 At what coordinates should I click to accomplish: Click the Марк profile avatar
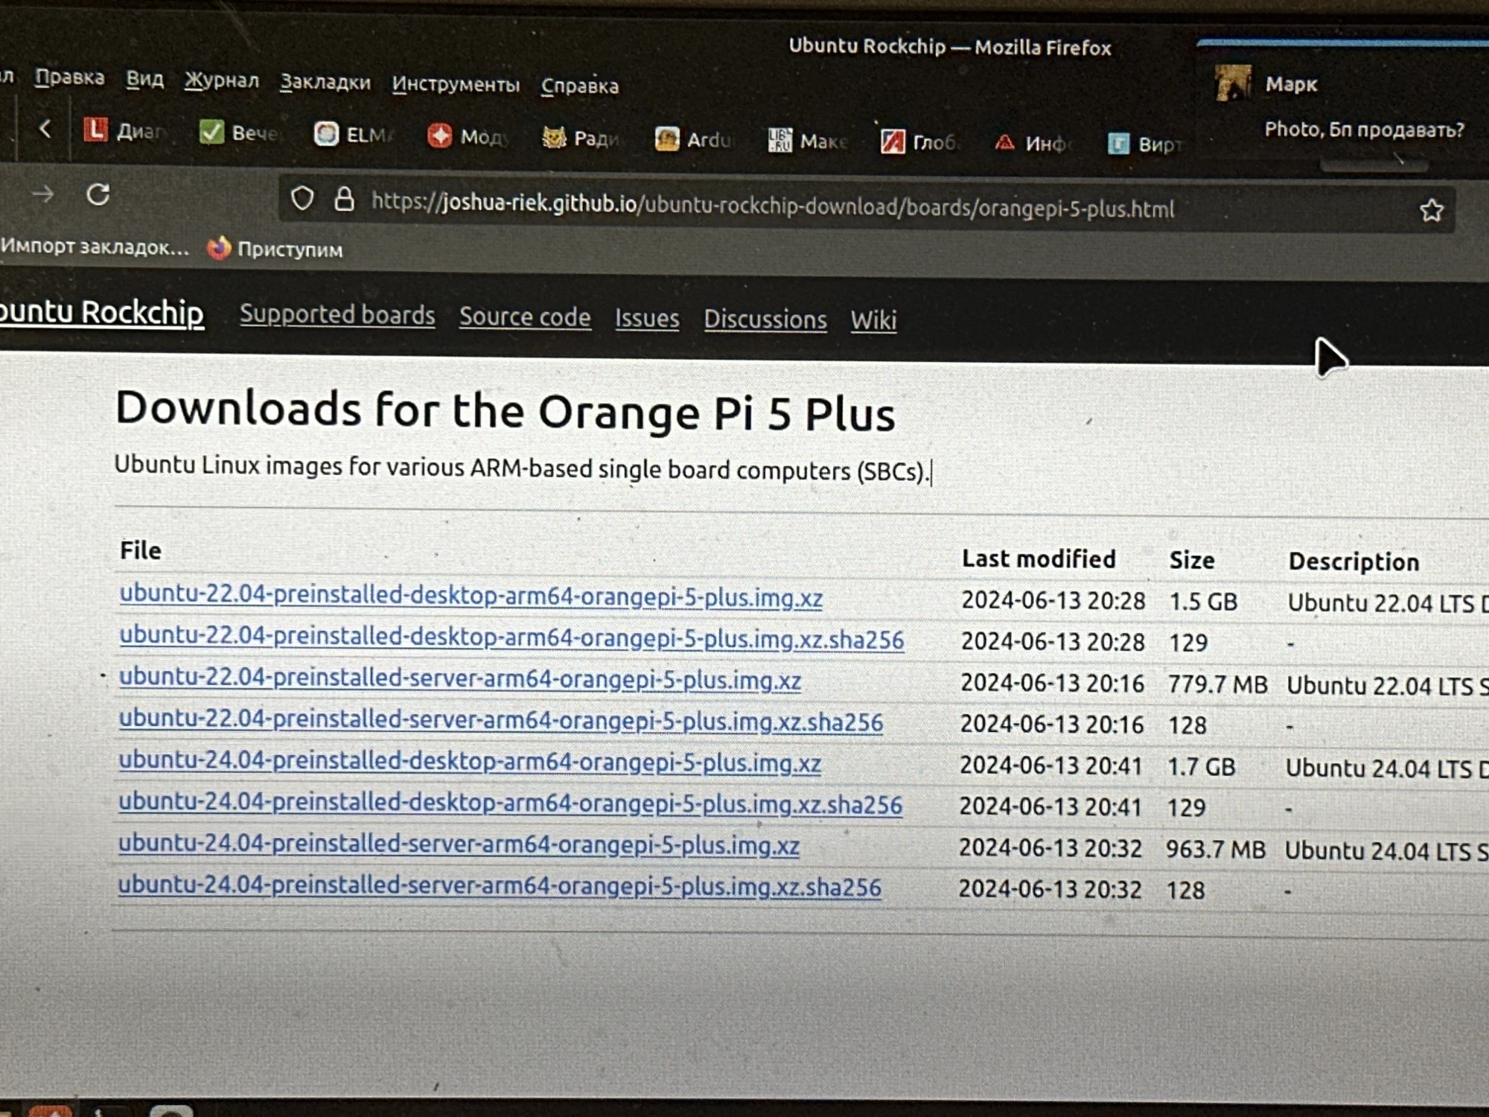click(1233, 83)
